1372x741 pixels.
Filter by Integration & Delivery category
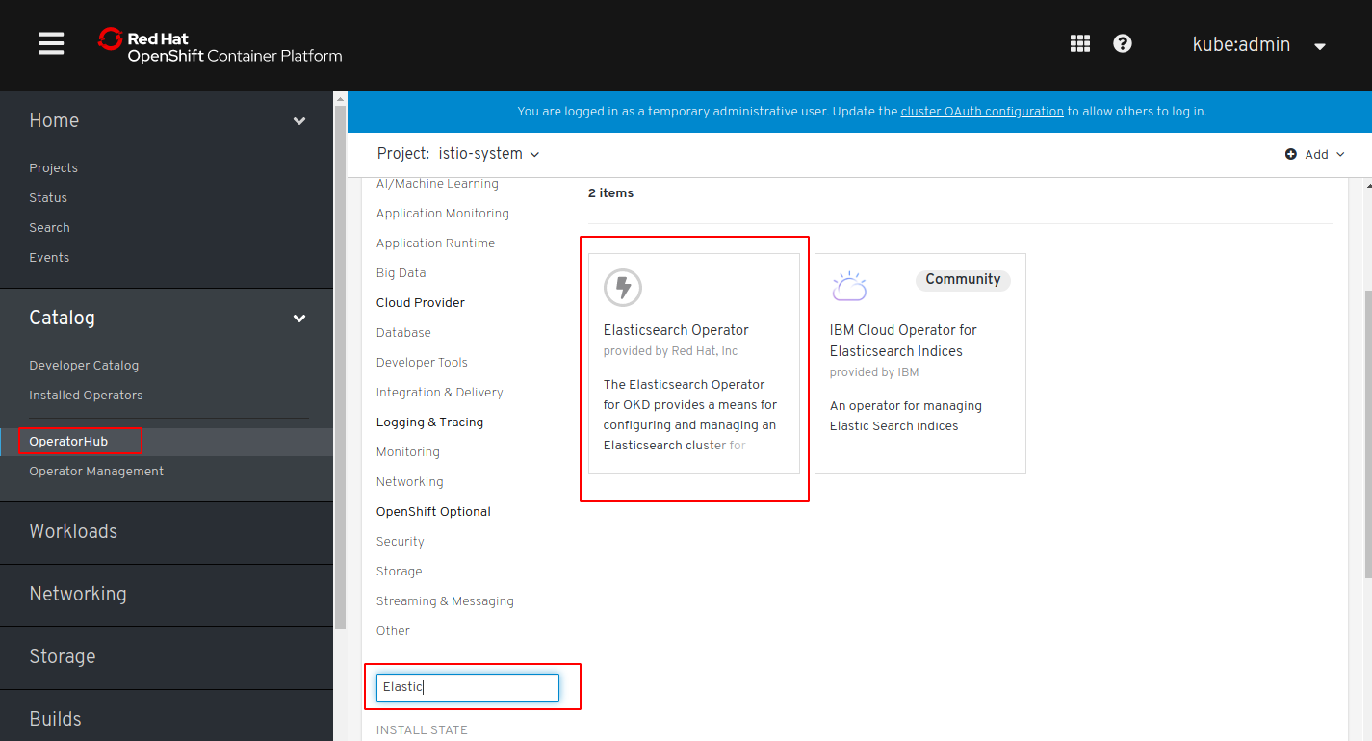440,392
